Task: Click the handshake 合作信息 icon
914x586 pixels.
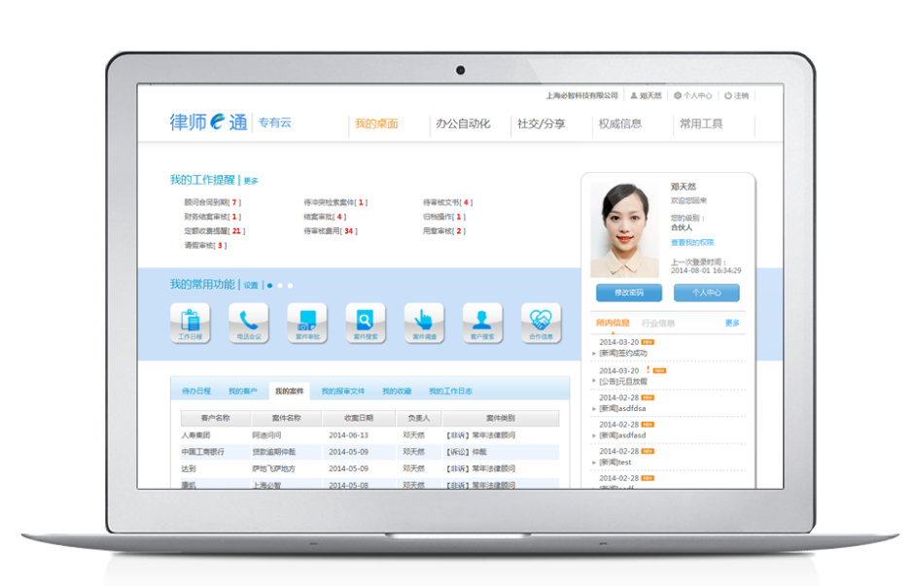Action: coord(541,320)
